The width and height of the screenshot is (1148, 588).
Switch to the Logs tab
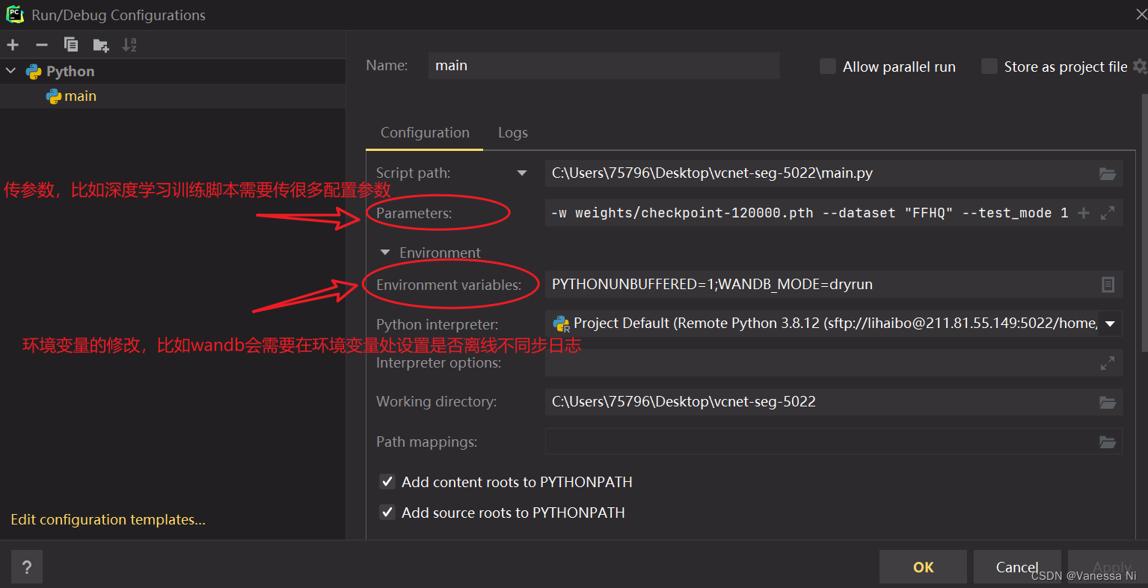(x=512, y=132)
